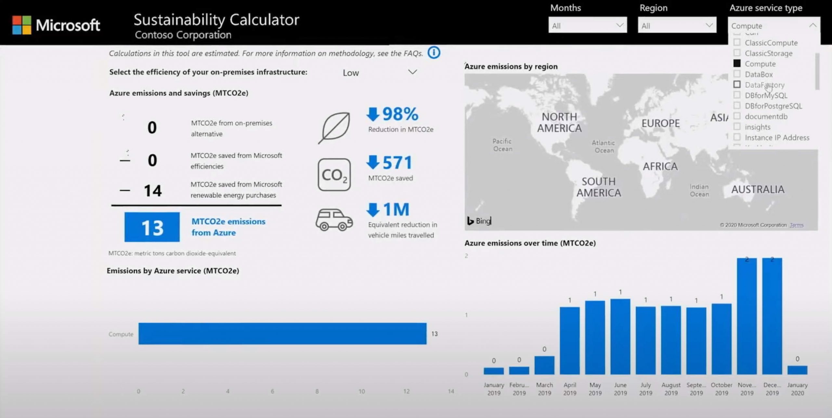Check the DBforPostgreSQL checkbox
The height and width of the screenshot is (418, 832).
(737, 105)
